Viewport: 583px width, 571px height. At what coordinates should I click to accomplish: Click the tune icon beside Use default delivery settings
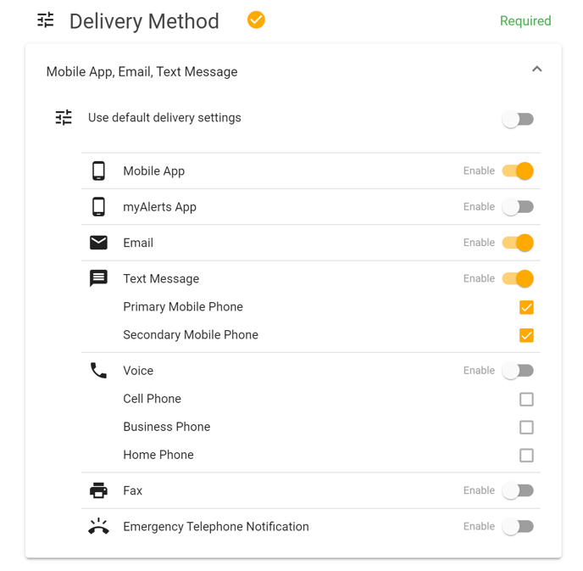point(64,118)
